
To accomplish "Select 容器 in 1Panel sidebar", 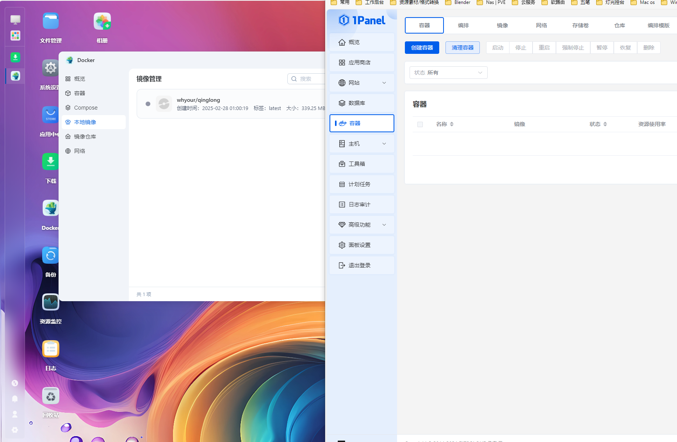I will click(362, 123).
